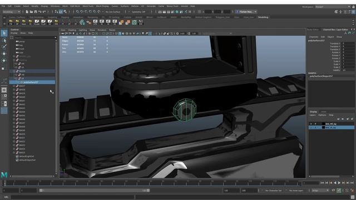Screen dimensions: 356x200
Task: Toggle Auto Keyframe button near the frame-rate field
Action: click(x=339, y=191)
